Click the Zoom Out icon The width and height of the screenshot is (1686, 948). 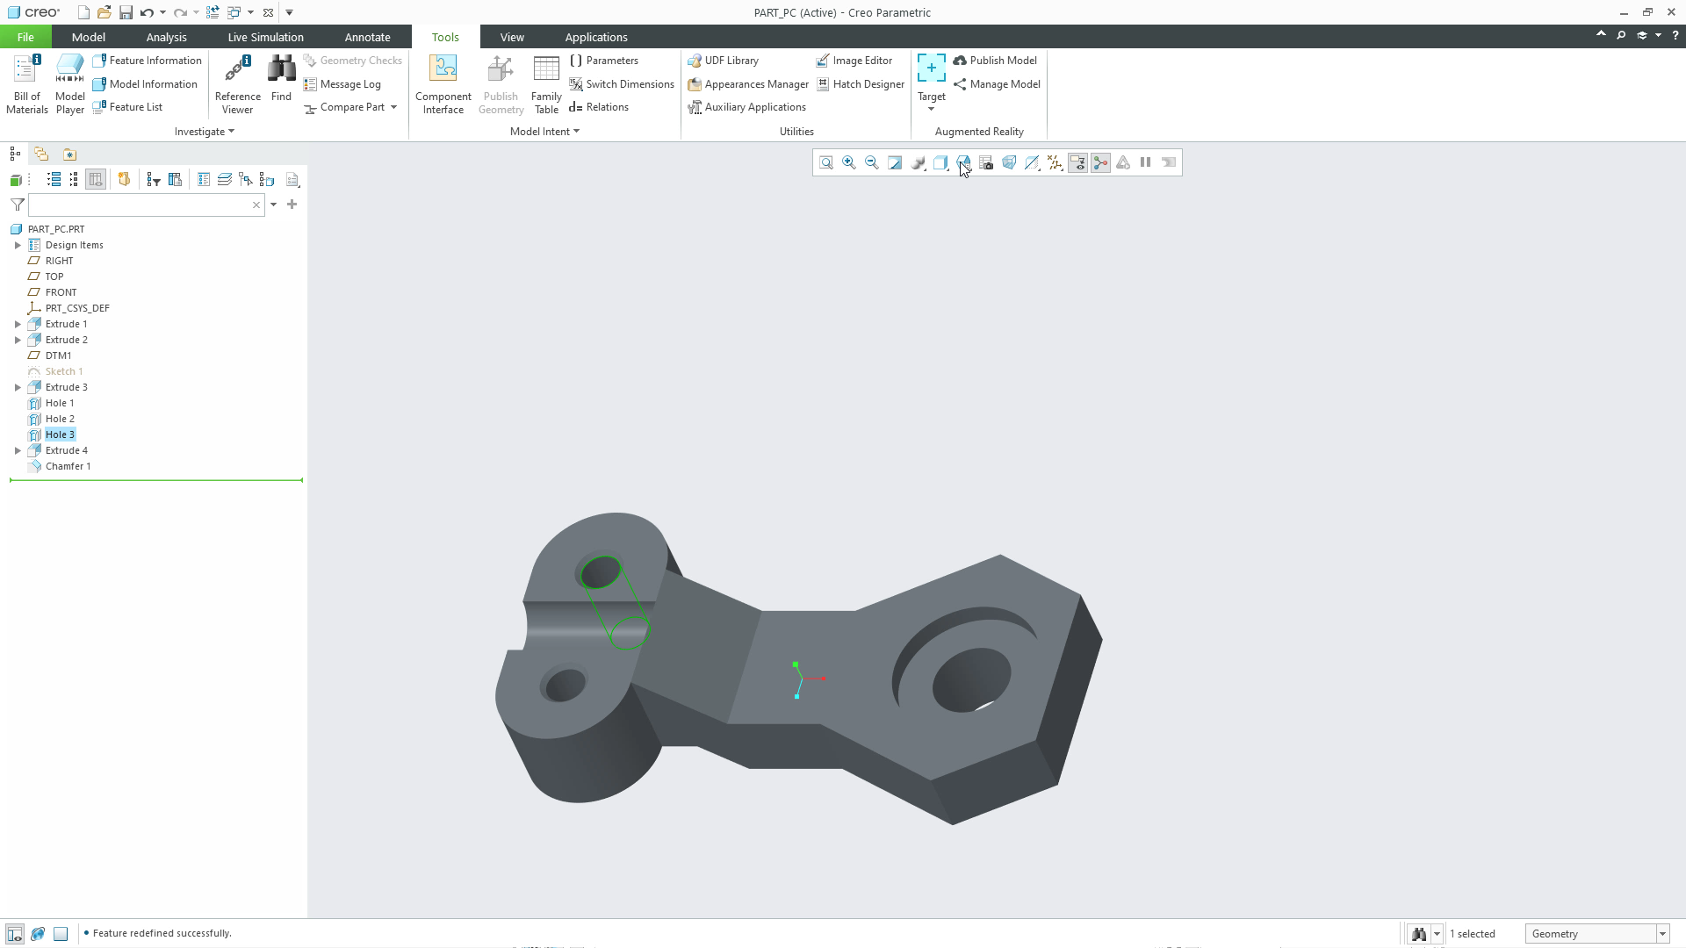[872, 162]
